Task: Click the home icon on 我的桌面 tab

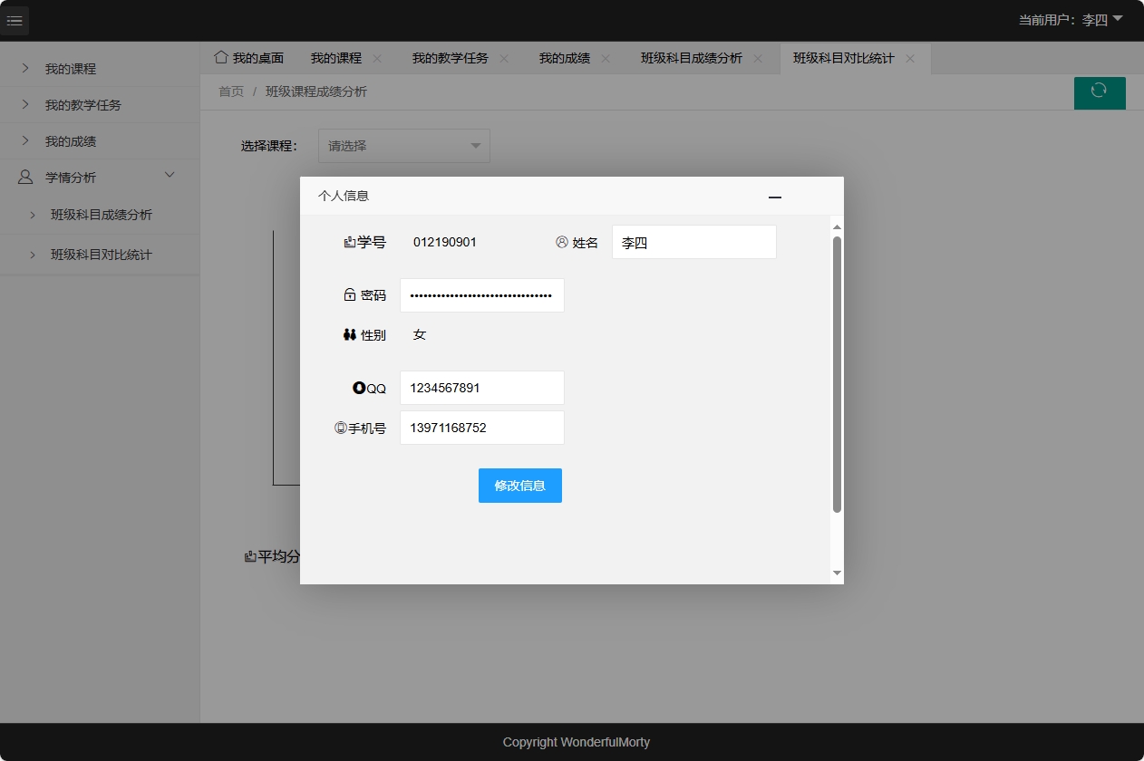Action: [x=220, y=56]
